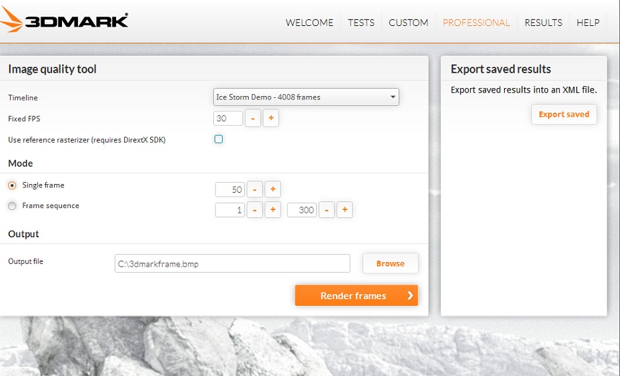Decrease frame sequence end value

pyautogui.click(x=327, y=210)
